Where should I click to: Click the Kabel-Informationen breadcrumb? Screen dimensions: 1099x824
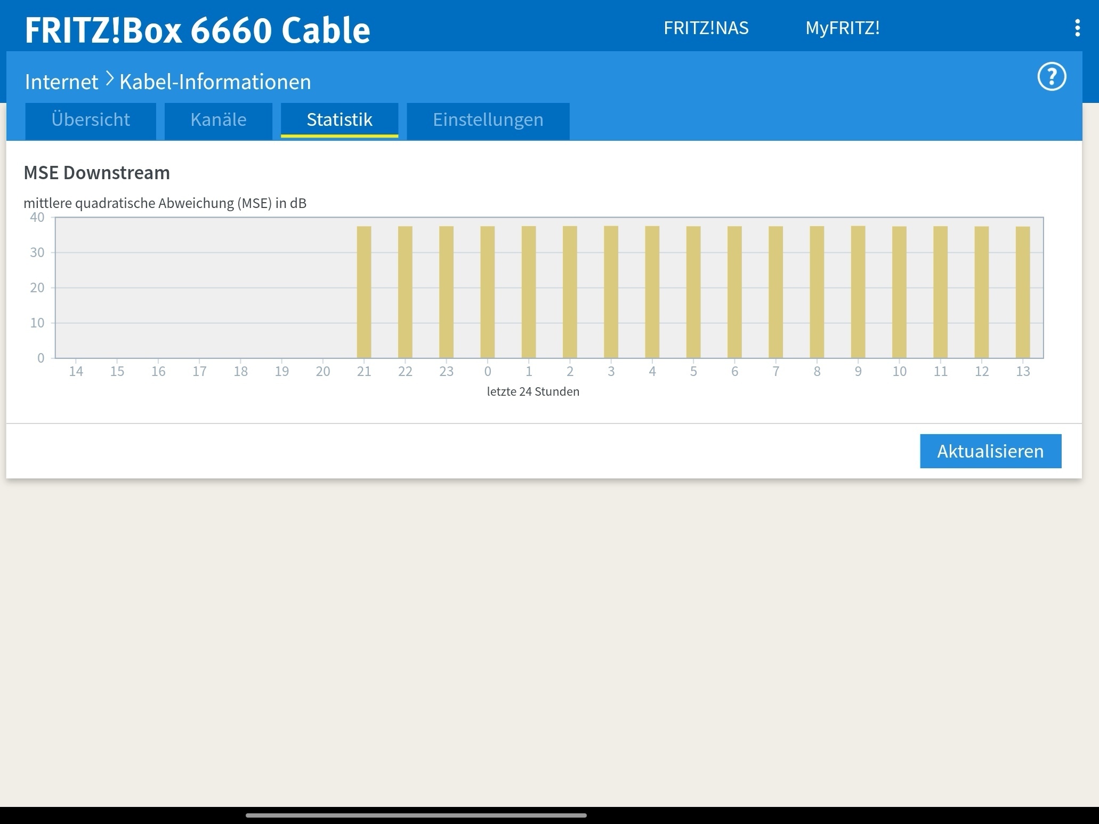click(215, 82)
